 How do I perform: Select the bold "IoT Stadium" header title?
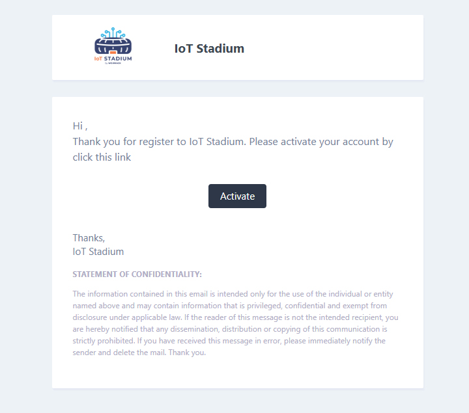[x=209, y=49]
